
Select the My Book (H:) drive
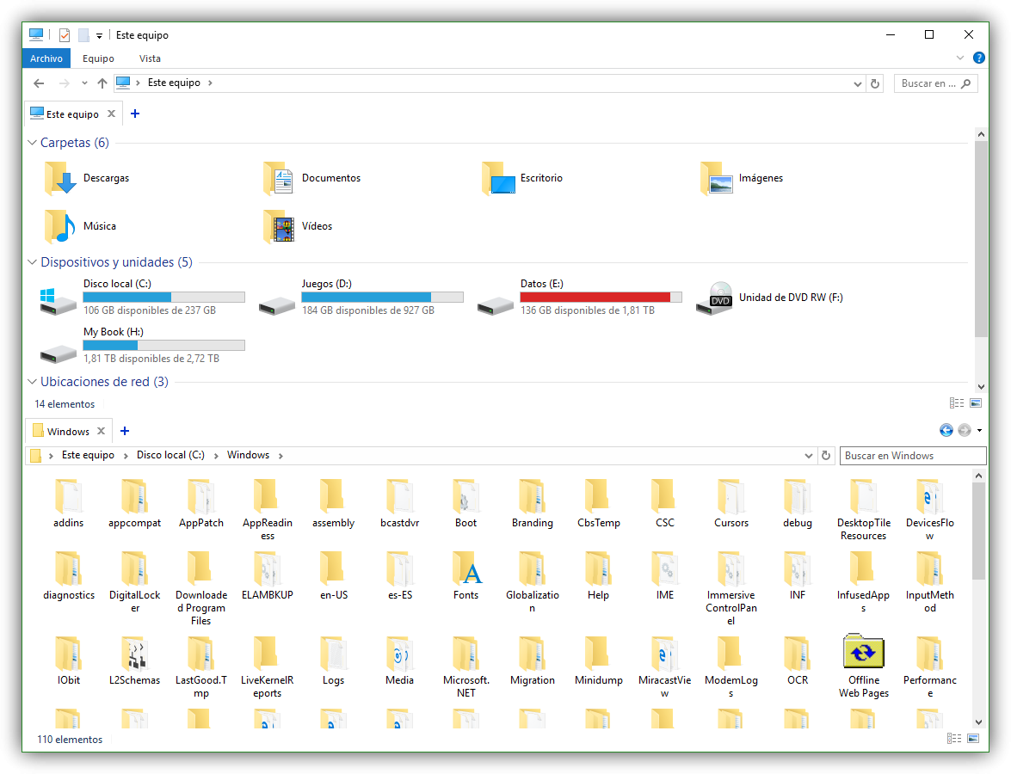(x=142, y=346)
